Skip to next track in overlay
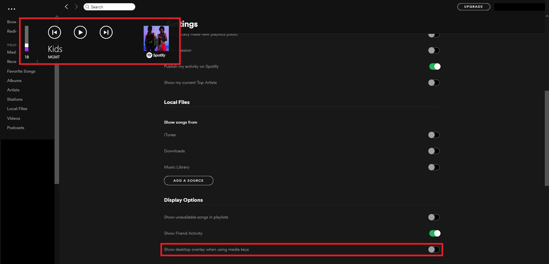Image resolution: width=549 pixels, height=264 pixels. [x=106, y=32]
